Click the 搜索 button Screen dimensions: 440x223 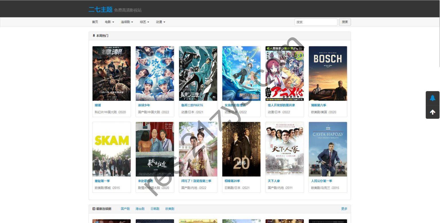coord(345,22)
